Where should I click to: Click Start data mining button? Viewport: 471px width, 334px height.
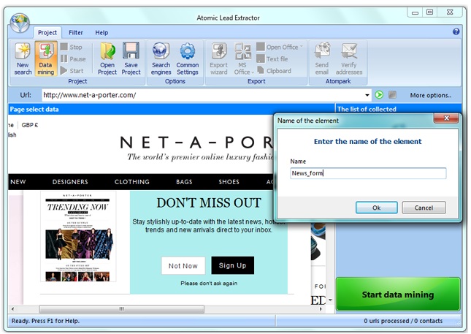click(x=398, y=295)
